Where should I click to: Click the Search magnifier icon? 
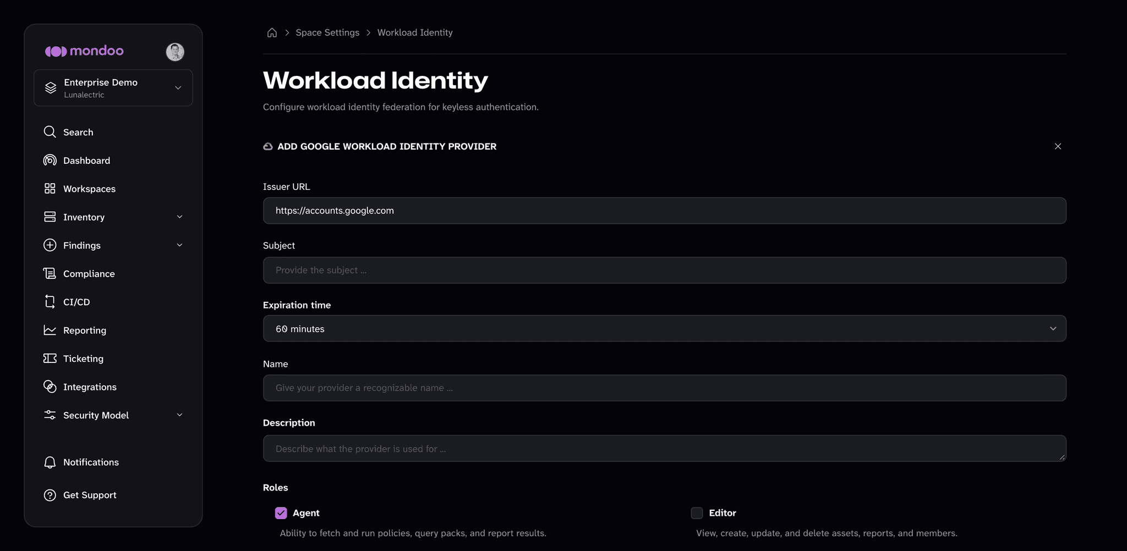(x=50, y=132)
